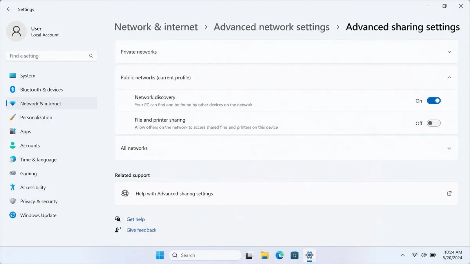Click the Accessibility figure icon
The width and height of the screenshot is (470, 264).
pos(13,187)
